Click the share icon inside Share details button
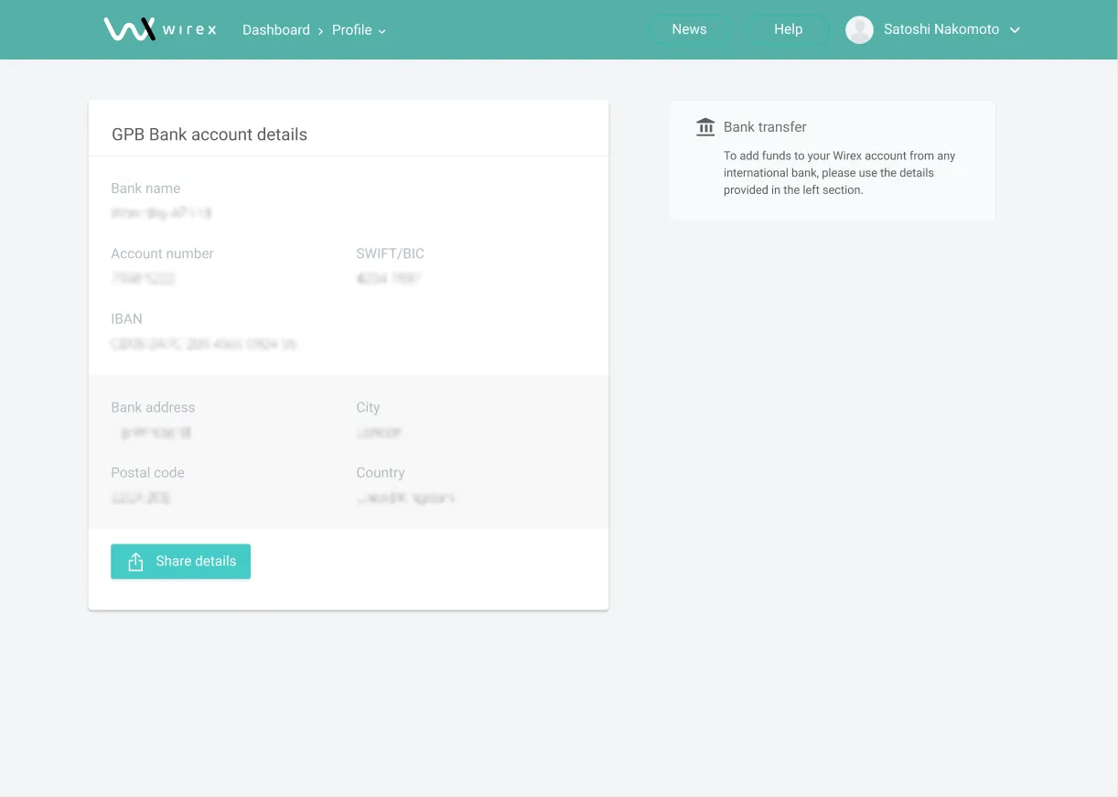 tap(134, 561)
